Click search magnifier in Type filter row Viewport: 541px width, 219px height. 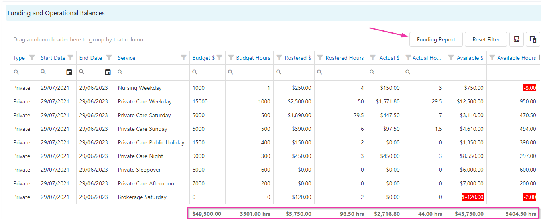(16, 72)
